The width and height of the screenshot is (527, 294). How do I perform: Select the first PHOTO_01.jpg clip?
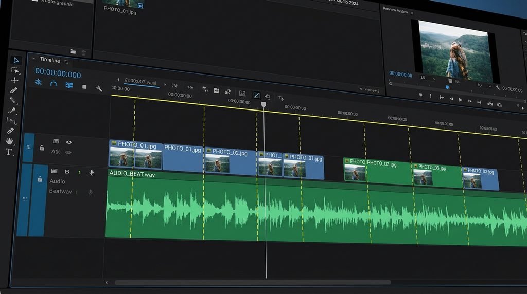[135, 154]
